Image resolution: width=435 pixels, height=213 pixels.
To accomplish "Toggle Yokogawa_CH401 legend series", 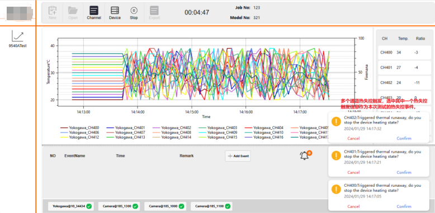I will coord(126,128).
